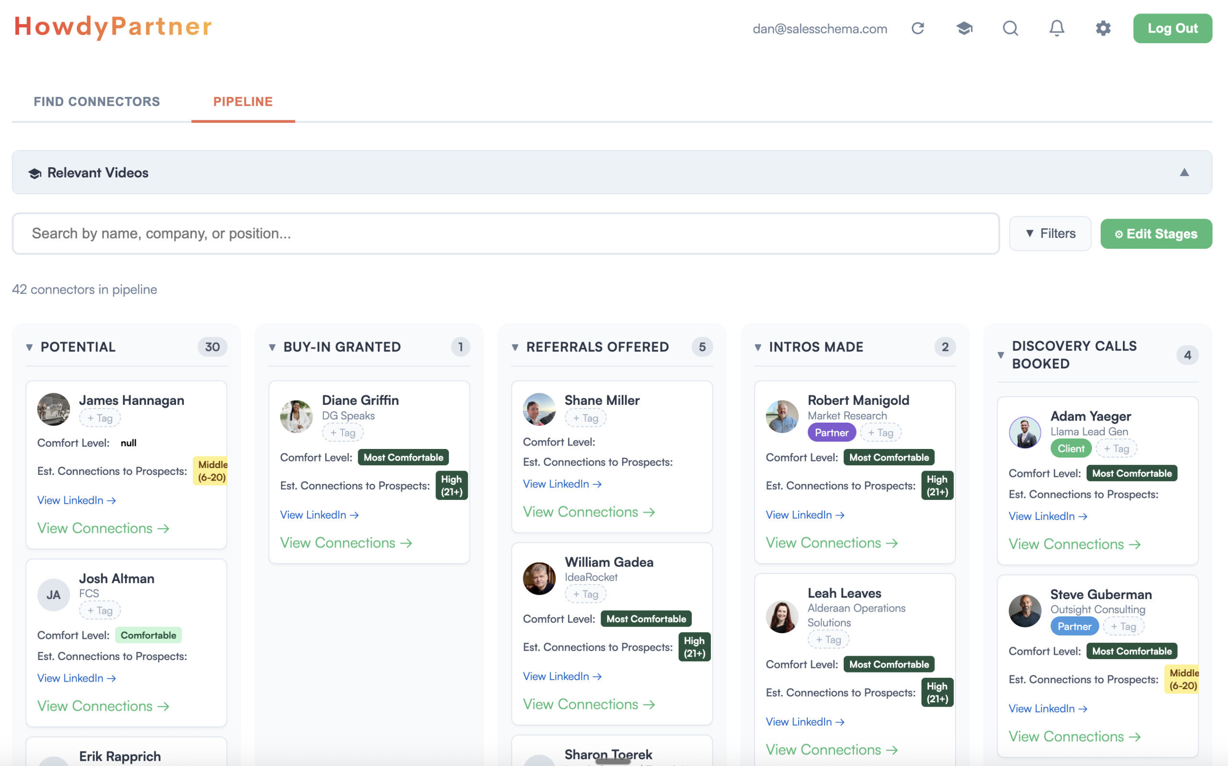
Task: Select the PIPELINE tab
Action: (x=243, y=101)
